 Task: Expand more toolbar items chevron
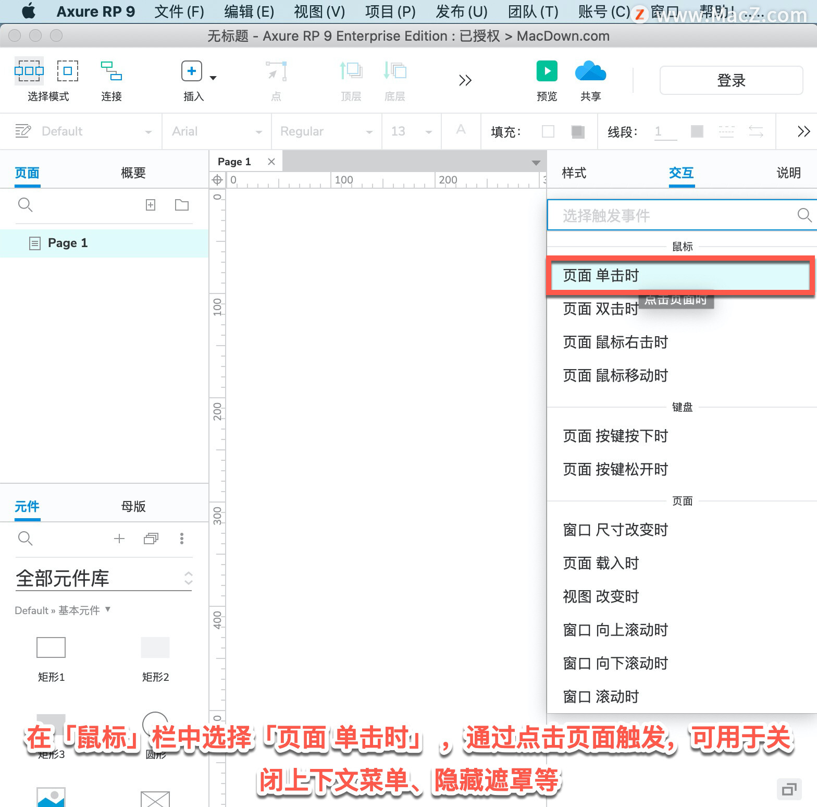point(465,80)
